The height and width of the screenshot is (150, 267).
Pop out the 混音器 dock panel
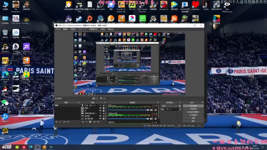click(x=158, y=103)
